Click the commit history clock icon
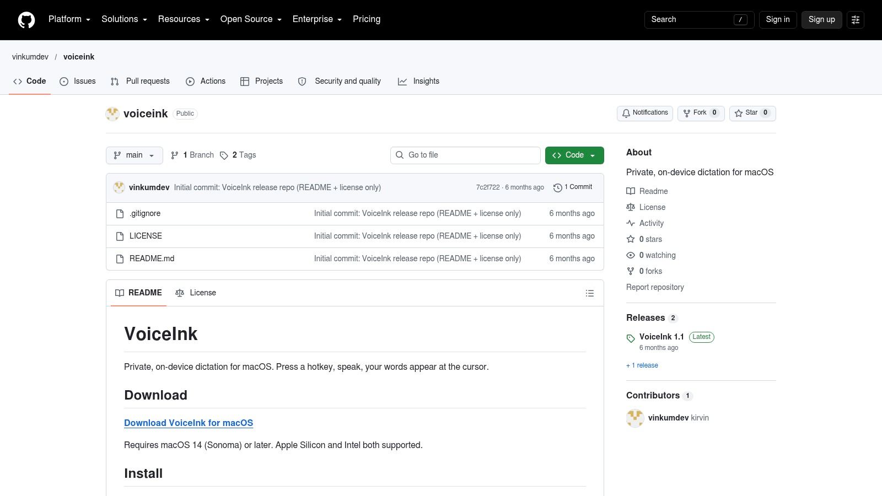882x496 pixels. tap(558, 188)
